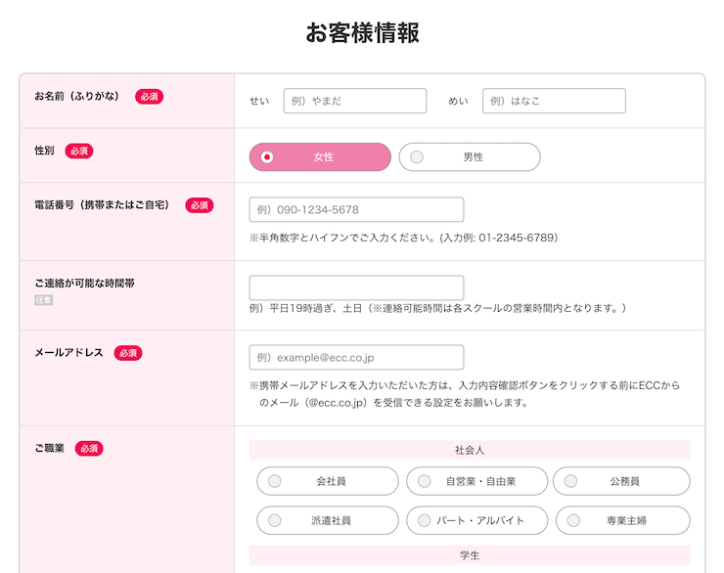
Task: Click the 必須 badge beside 性別
Action: pyautogui.click(x=79, y=151)
